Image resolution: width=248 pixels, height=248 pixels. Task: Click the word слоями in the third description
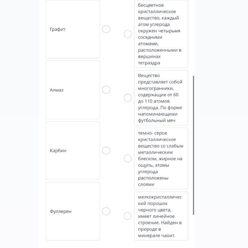pyautogui.click(x=146, y=185)
